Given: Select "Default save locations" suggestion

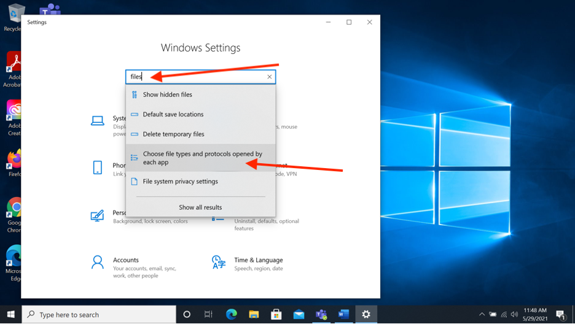Looking at the screenshot, I should click(x=173, y=114).
